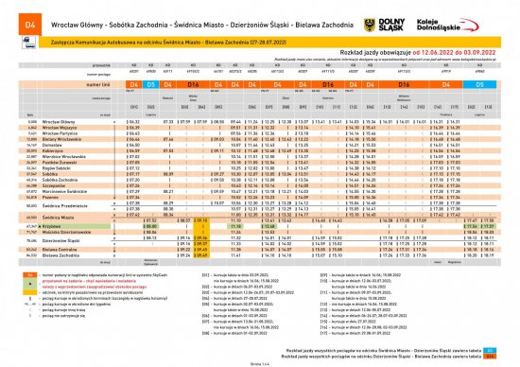520x367 pixels.
Task: Click the orange D4 legend icon at bottom left
Action: (30, 275)
